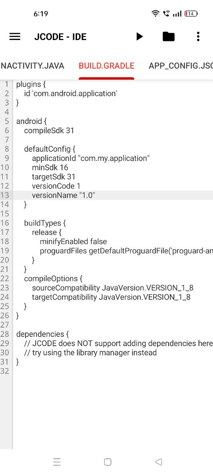Click the applicationId "com.my.application" text
Viewport: 213px width, 475px height.
click(91, 158)
